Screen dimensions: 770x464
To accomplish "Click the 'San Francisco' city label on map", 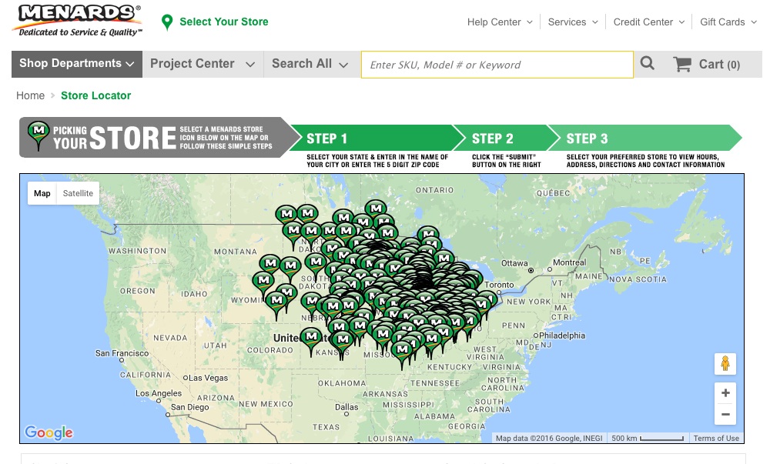I will (122, 353).
